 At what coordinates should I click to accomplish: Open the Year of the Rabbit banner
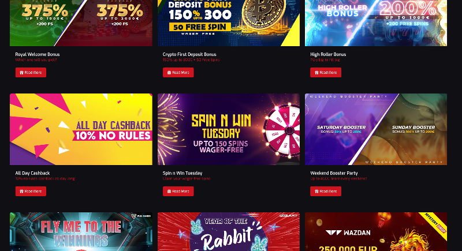click(229, 231)
